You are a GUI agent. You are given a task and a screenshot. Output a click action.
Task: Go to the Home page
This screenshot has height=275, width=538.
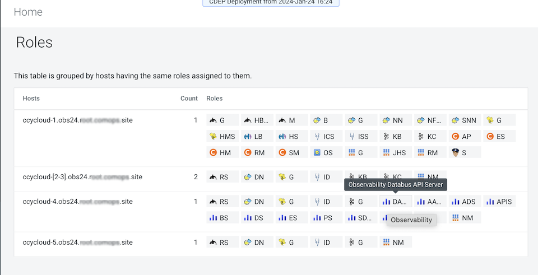coord(28,12)
